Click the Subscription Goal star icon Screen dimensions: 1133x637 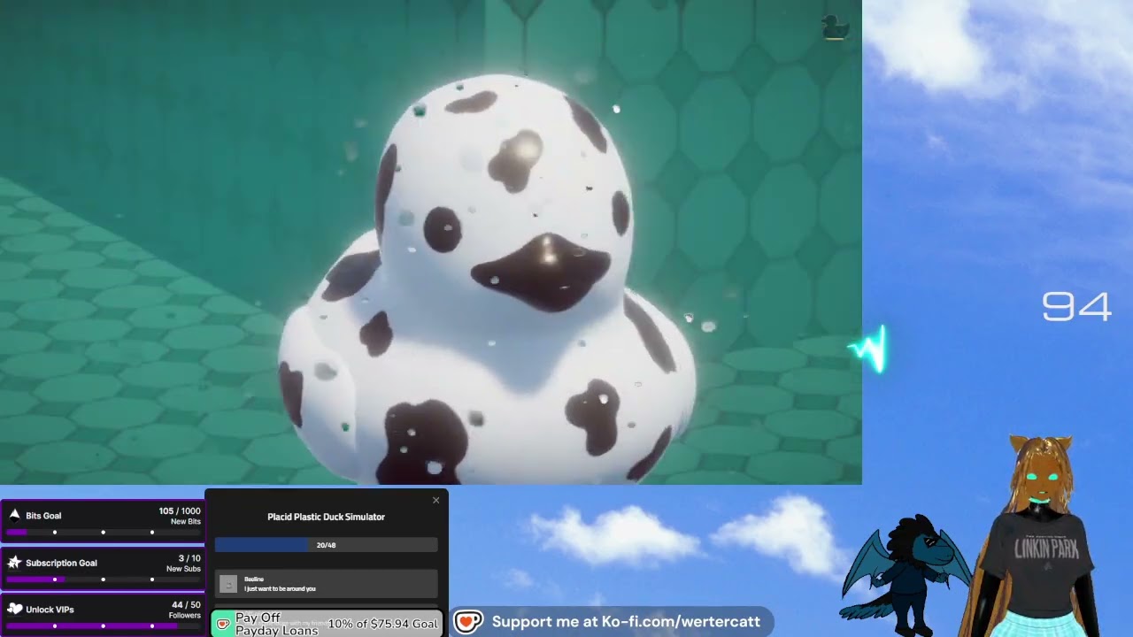[14, 563]
